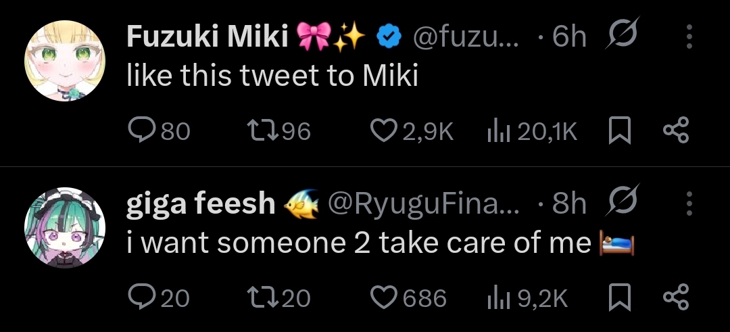Bookmark giga feesh's tweet

click(618, 297)
